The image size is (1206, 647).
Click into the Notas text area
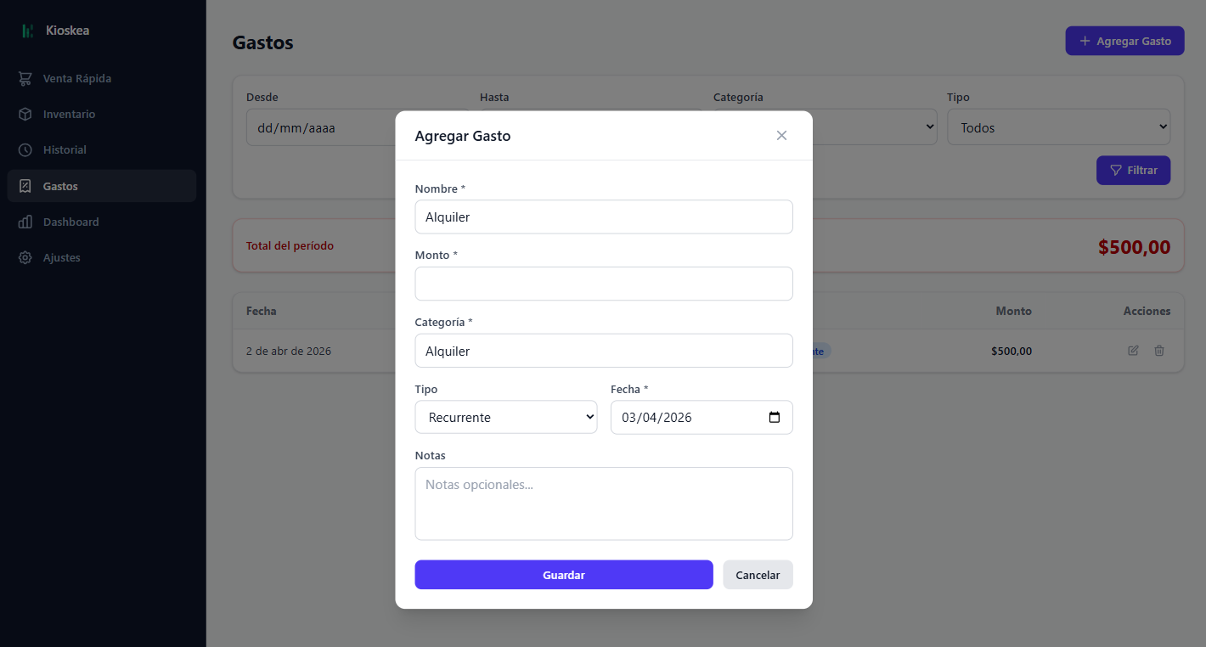(x=603, y=504)
